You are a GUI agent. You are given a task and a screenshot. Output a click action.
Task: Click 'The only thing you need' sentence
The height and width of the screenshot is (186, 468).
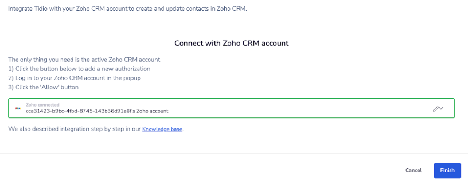[x=84, y=60]
